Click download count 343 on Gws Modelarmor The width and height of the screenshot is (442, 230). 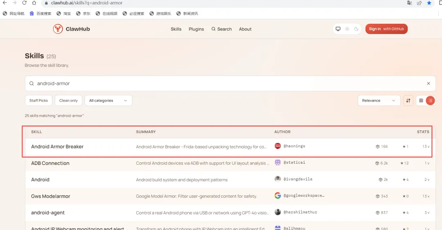382,196
